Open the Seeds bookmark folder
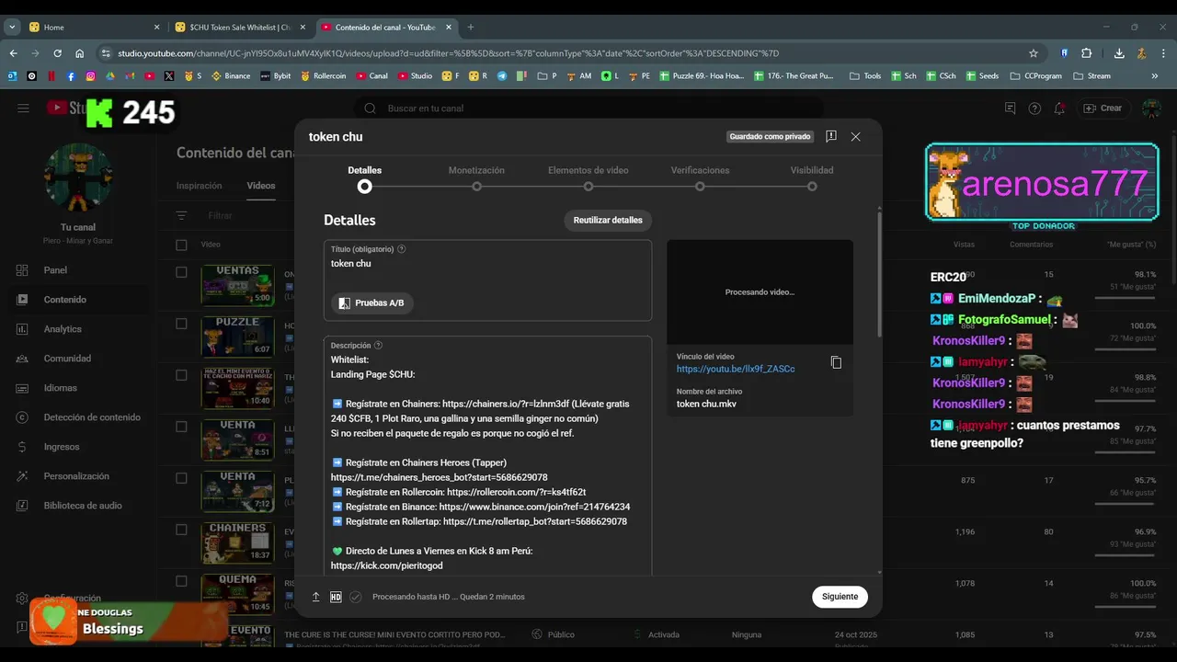This screenshot has height=662, width=1177. (x=982, y=76)
